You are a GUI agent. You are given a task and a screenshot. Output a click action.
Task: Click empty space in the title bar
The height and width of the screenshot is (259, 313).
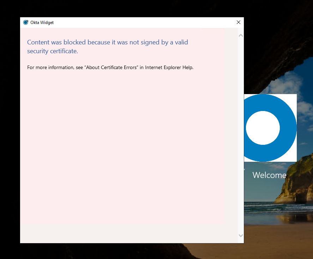pos(141,23)
